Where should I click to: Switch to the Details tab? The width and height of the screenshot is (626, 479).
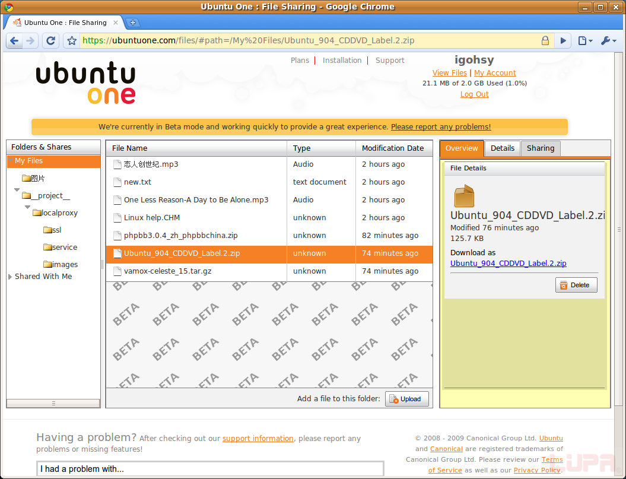pos(502,148)
